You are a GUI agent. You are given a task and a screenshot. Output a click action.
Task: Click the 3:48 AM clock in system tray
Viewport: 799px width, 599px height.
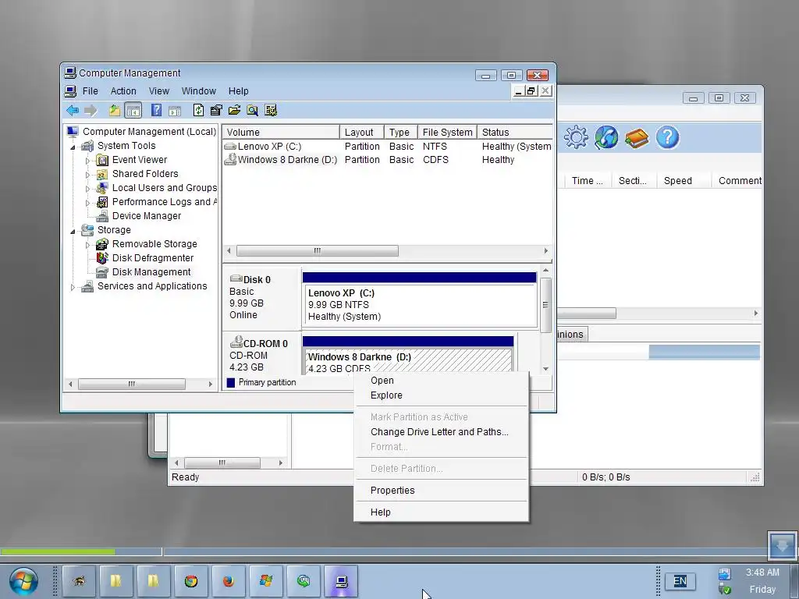point(762,572)
